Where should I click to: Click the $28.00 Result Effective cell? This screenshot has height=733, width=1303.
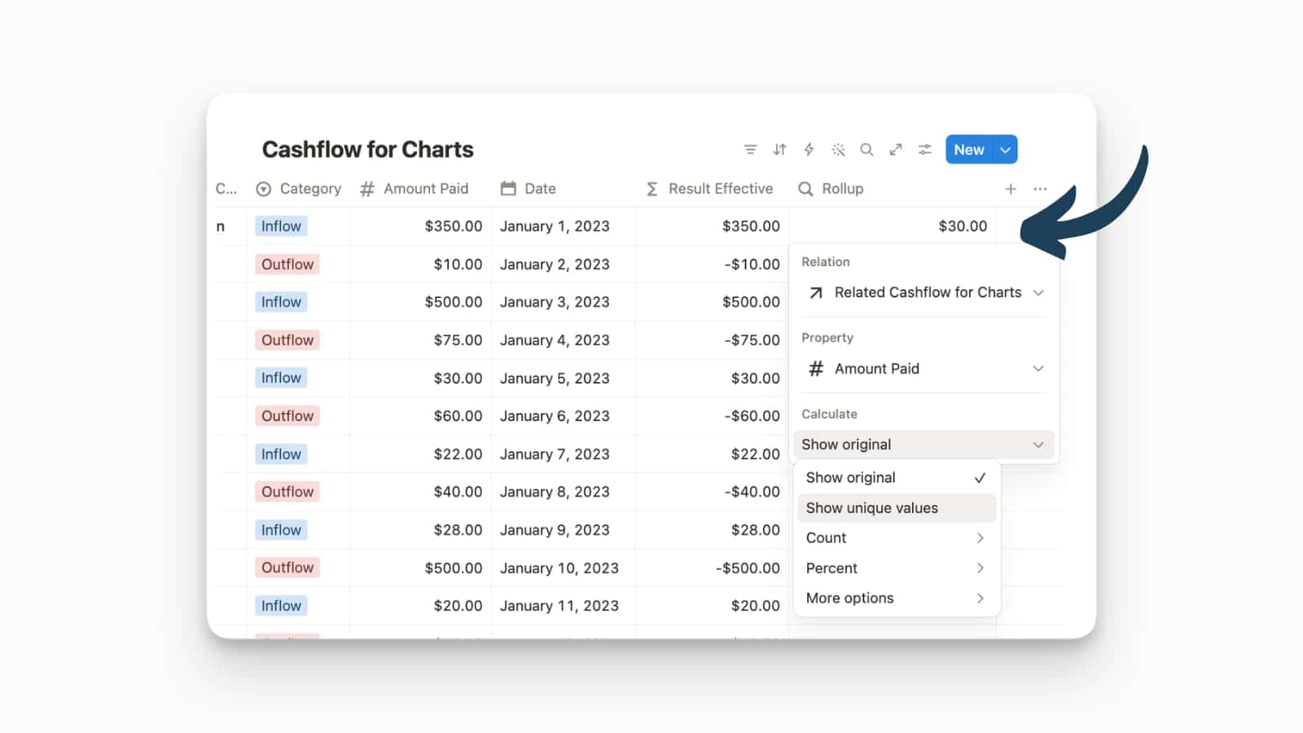coord(712,530)
